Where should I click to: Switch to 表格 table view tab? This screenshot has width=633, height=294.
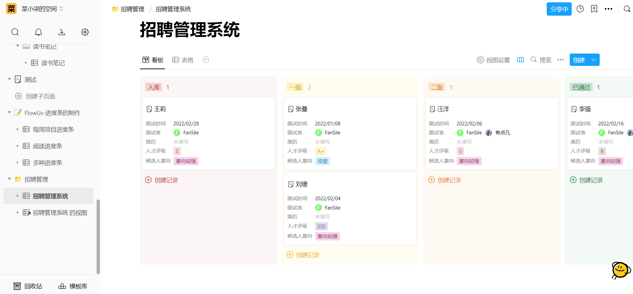point(183,60)
